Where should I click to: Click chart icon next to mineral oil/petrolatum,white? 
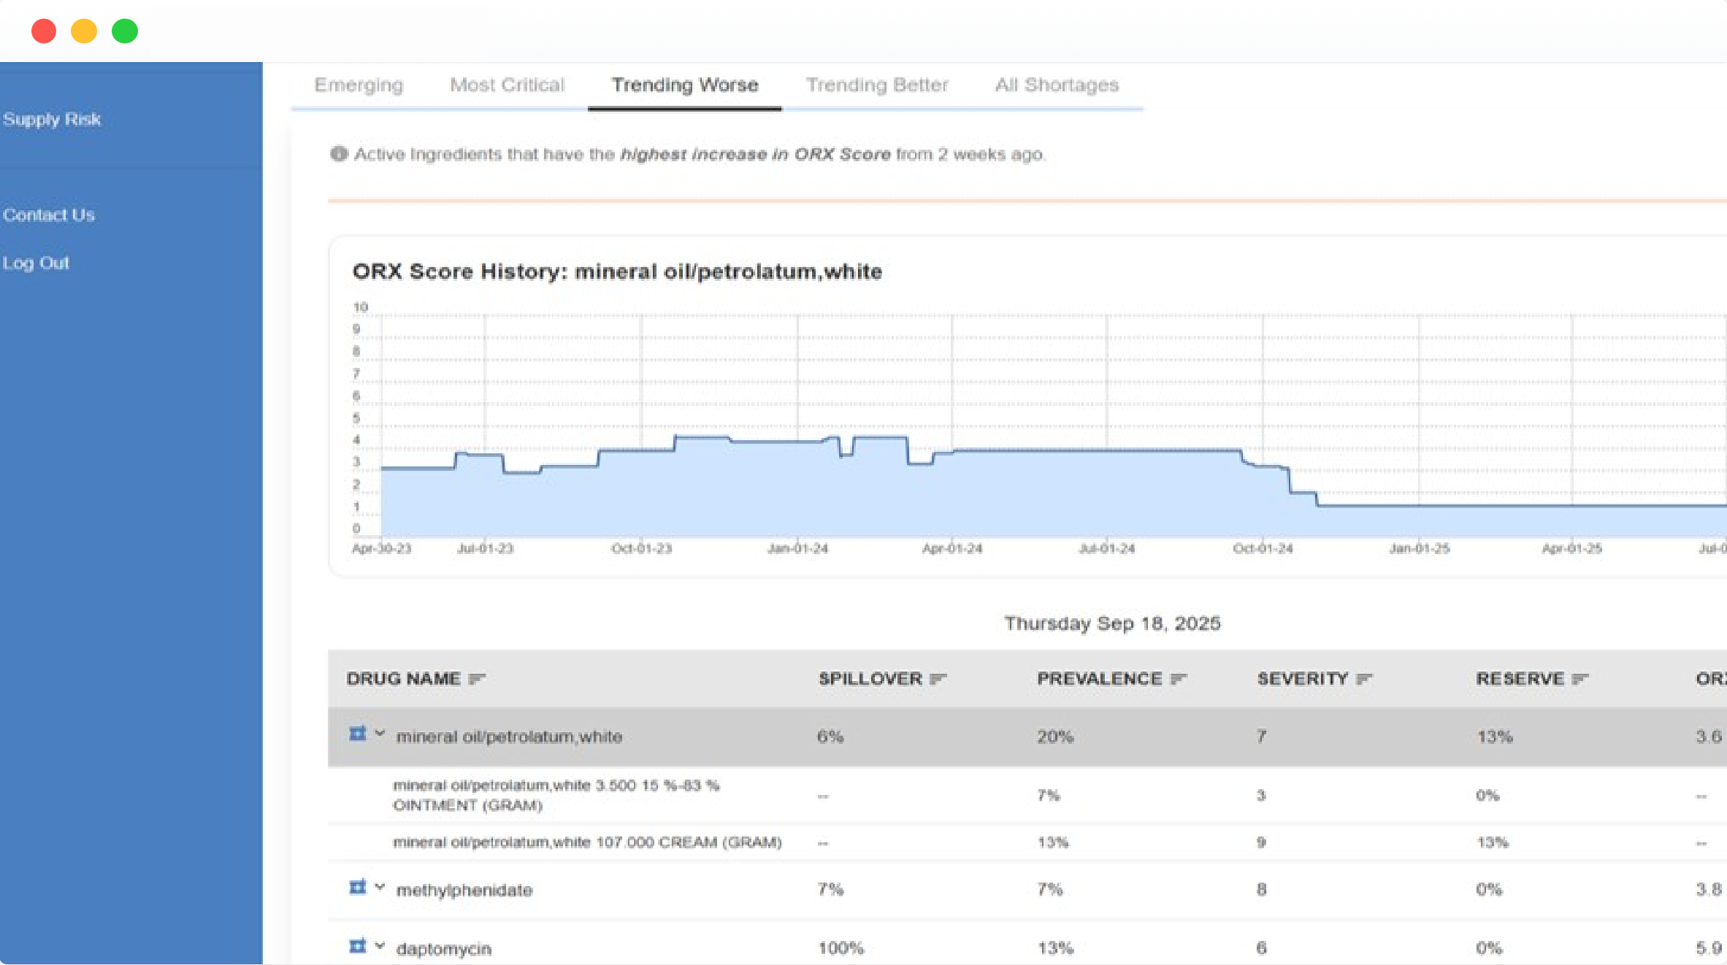click(357, 734)
